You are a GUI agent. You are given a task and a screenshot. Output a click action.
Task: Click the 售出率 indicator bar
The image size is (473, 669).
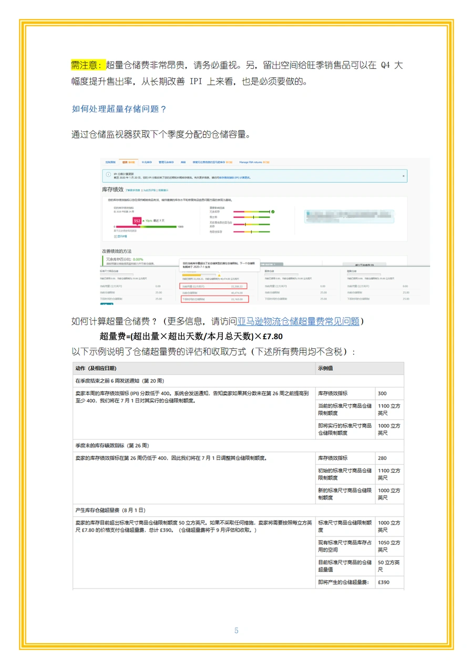[251, 217]
